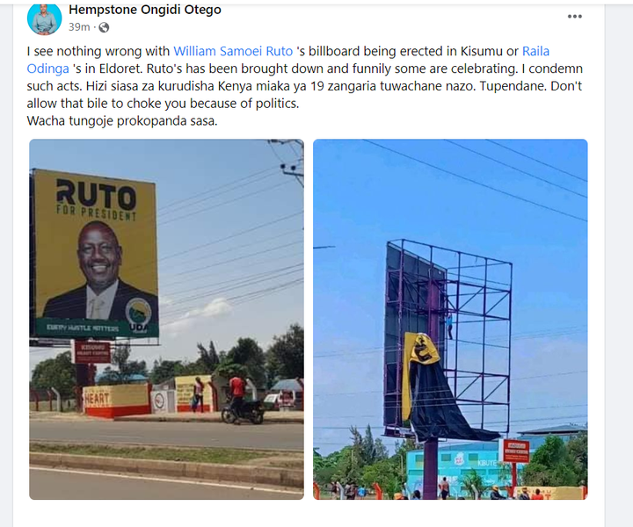Click the author name Hempstone Ongidi Otego

coord(145,10)
